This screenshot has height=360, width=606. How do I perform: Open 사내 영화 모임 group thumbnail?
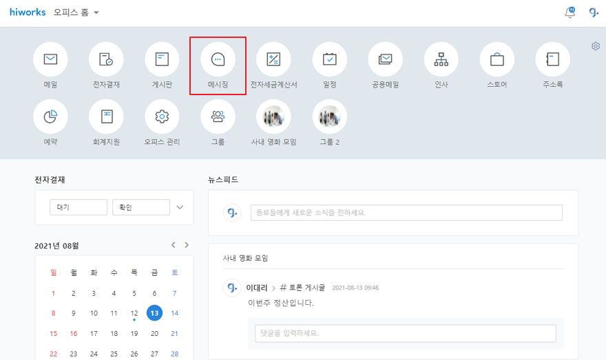click(x=273, y=117)
